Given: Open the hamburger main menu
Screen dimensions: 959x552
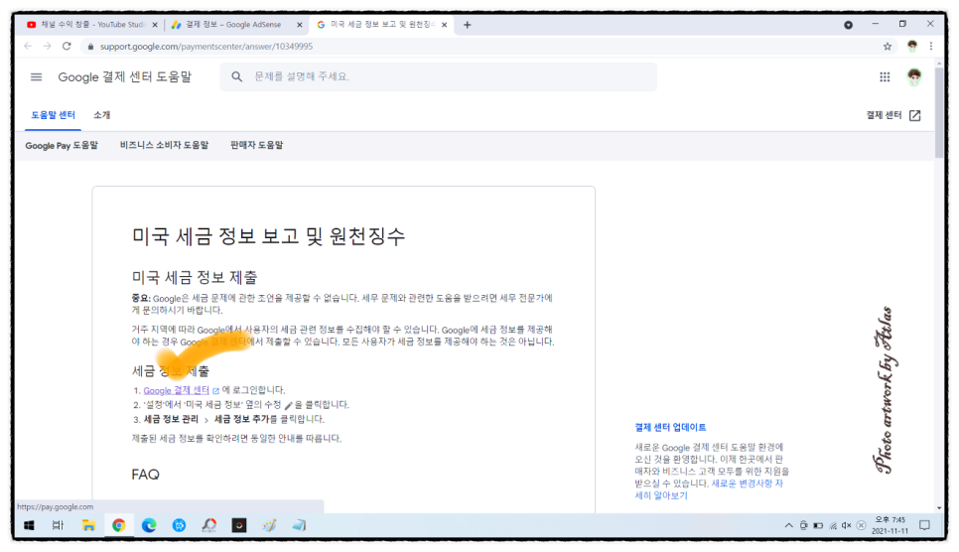Looking at the screenshot, I should [36, 77].
